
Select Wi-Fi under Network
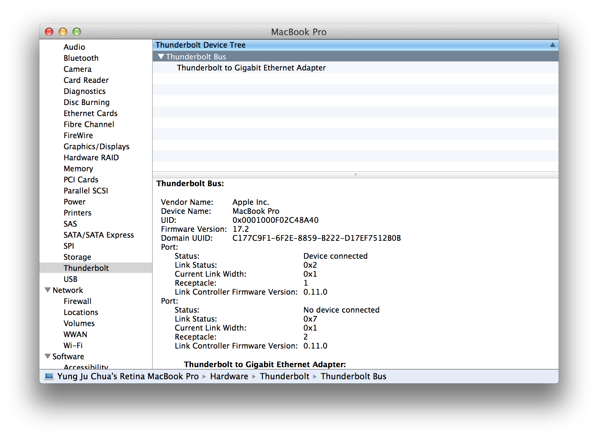tap(73, 345)
